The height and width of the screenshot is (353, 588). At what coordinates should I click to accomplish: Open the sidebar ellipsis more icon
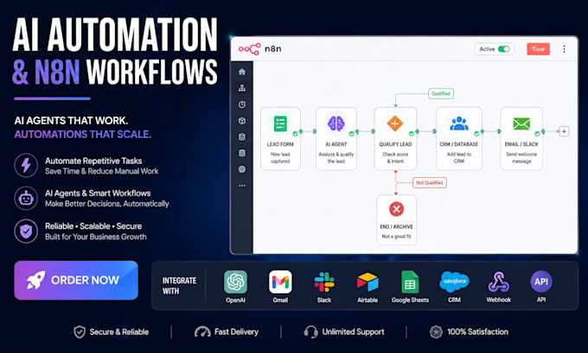tap(242, 186)
